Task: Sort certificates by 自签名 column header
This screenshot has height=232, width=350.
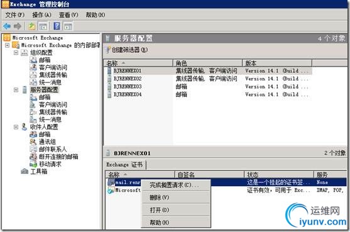Action: click(x=209, y=175)
